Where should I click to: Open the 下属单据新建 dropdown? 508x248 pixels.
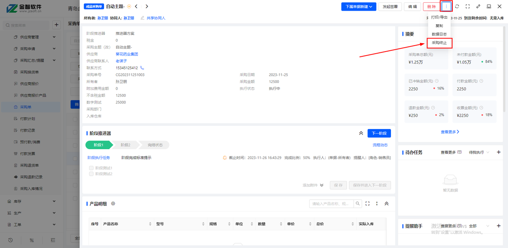coord(359,6)
